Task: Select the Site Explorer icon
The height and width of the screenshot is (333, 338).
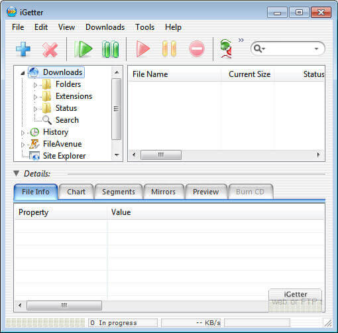Action: [x=34, y=156]
